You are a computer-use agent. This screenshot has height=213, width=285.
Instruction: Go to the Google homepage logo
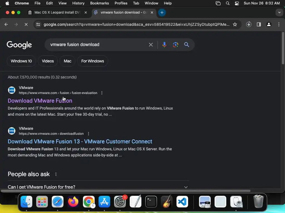pyautogui.click(x=19, y=45)
